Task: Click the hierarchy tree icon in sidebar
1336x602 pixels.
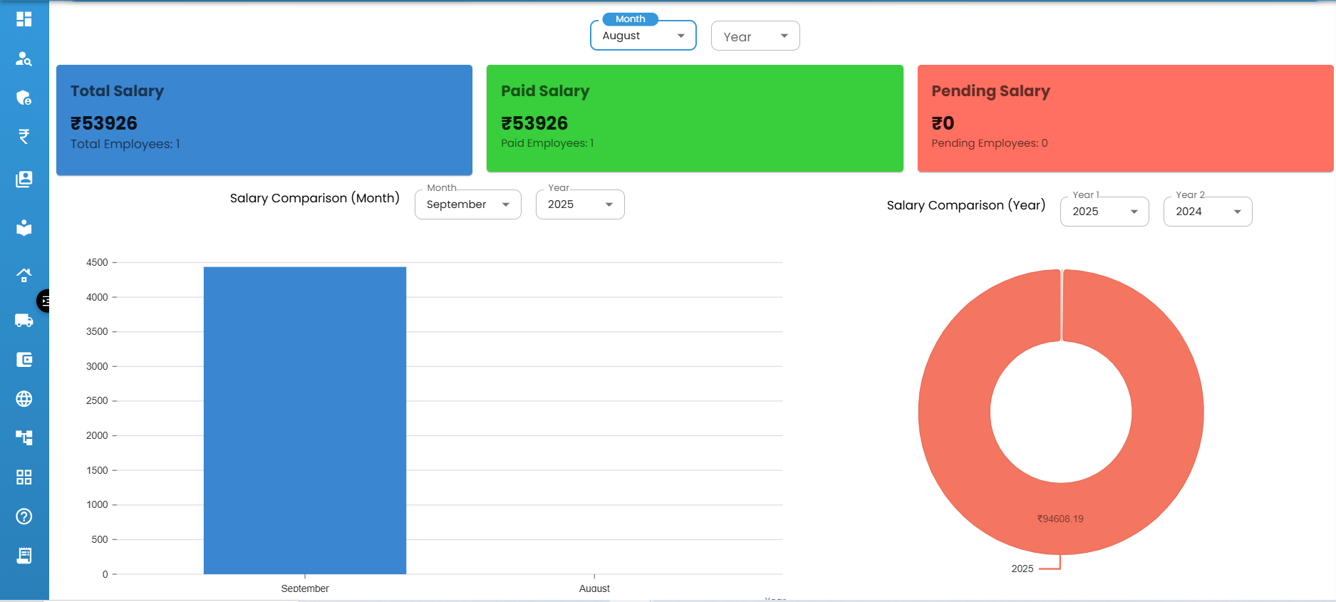Action: pos(24,437)
